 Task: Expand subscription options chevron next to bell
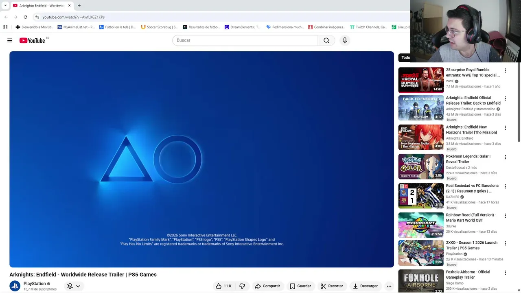pyautogui.click(x=78, y=286)
